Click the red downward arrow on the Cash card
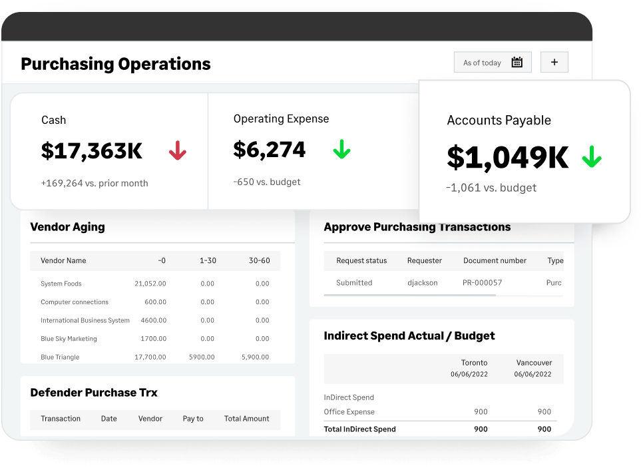Image resolution: width=641 pixels, height=468 pixels. click(176, 150)
